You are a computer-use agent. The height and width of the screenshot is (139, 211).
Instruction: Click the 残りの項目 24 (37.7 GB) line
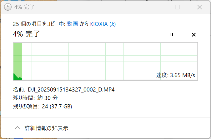pyautogui.click(x=42, y=107)
